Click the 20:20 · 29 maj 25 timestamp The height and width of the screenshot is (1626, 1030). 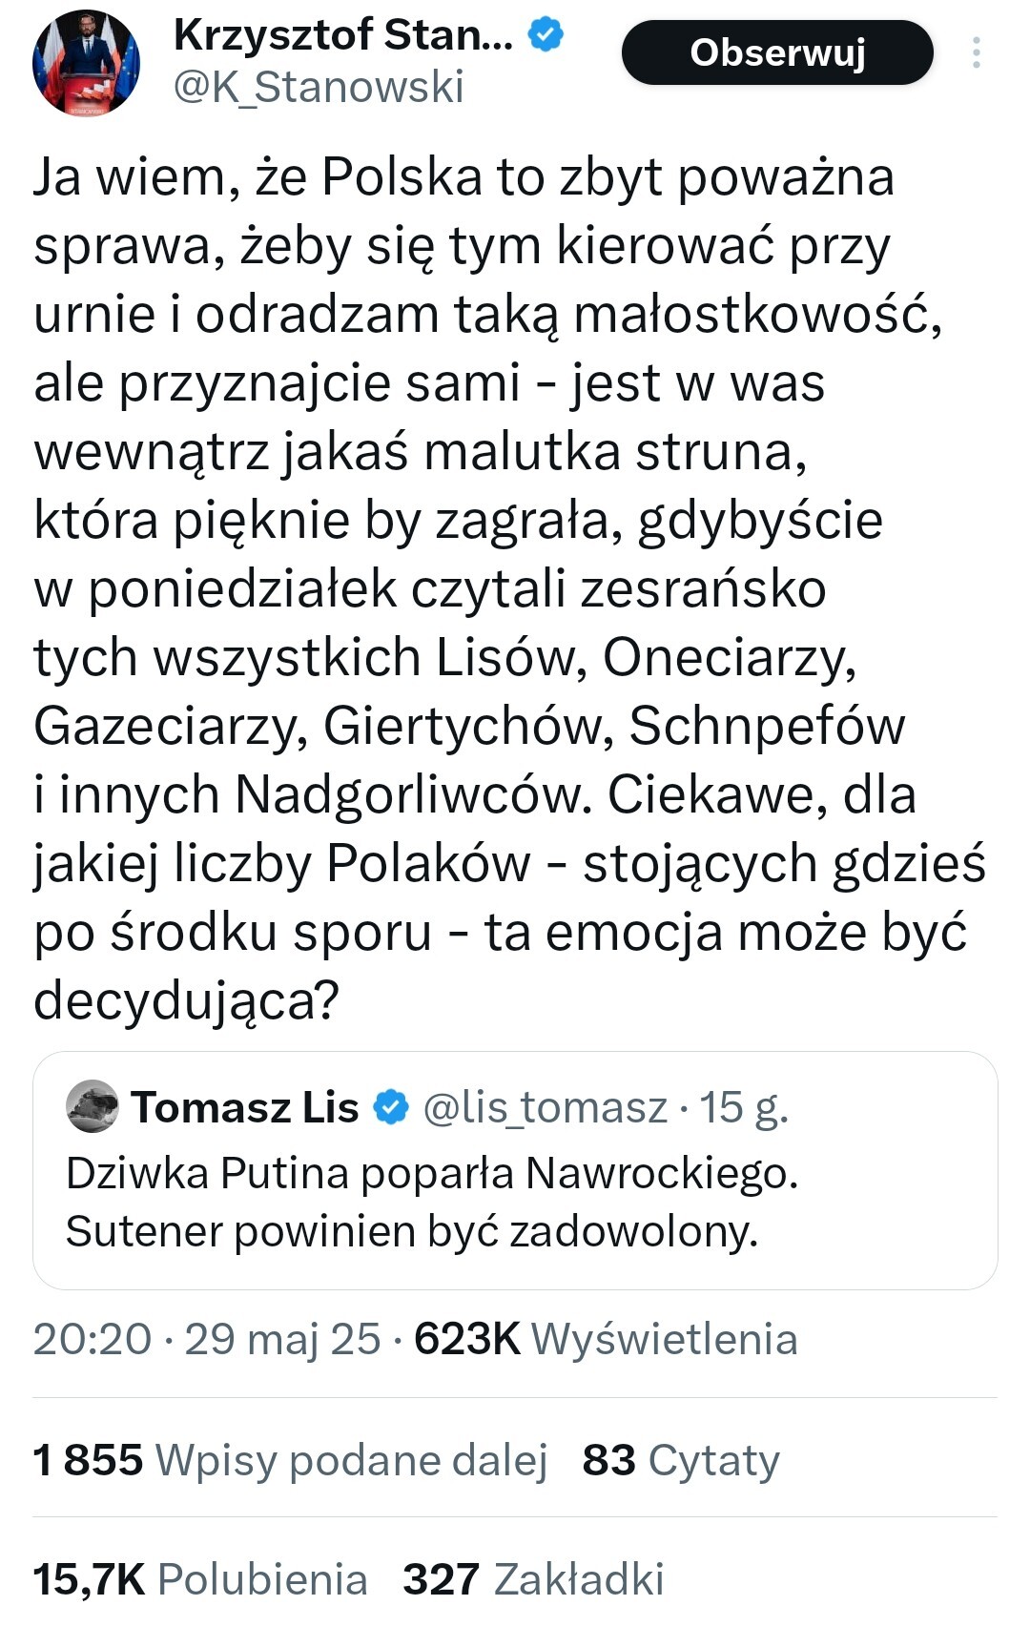pyautogui.click(x=207, y=1339)
